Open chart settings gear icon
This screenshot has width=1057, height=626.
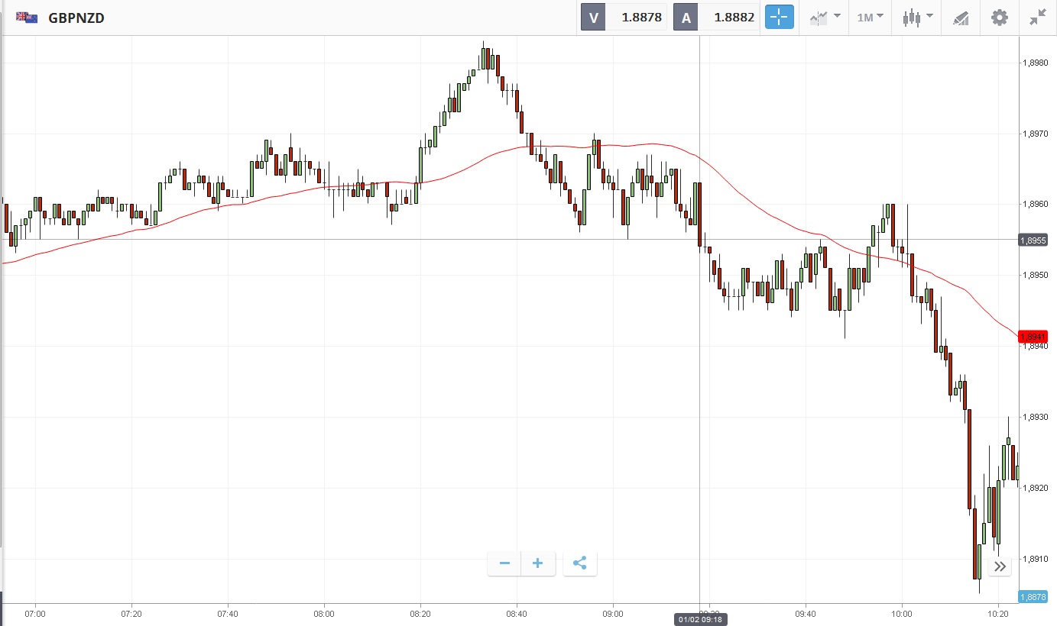(x=1000, y=18)
